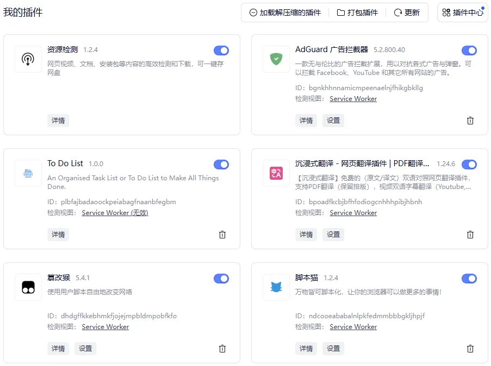
Task: Delete 脚本猫 via trash icon
Action: 470,349
